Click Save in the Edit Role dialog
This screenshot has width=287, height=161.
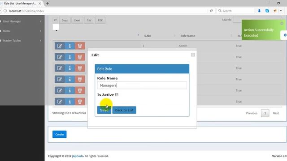pyautogui.click(x=104, y=110)
